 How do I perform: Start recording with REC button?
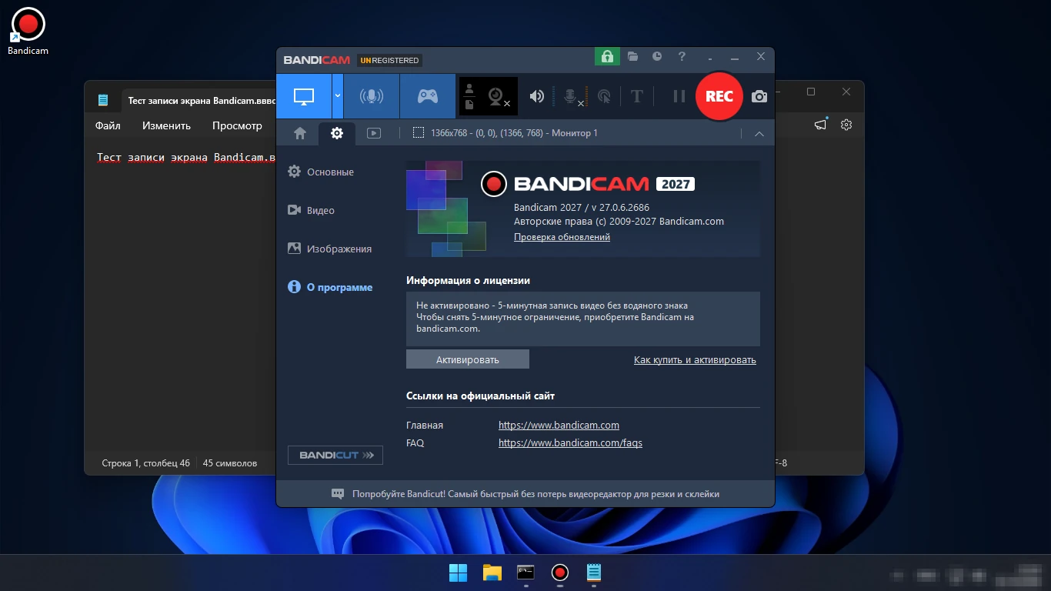[x=719, y=96]
